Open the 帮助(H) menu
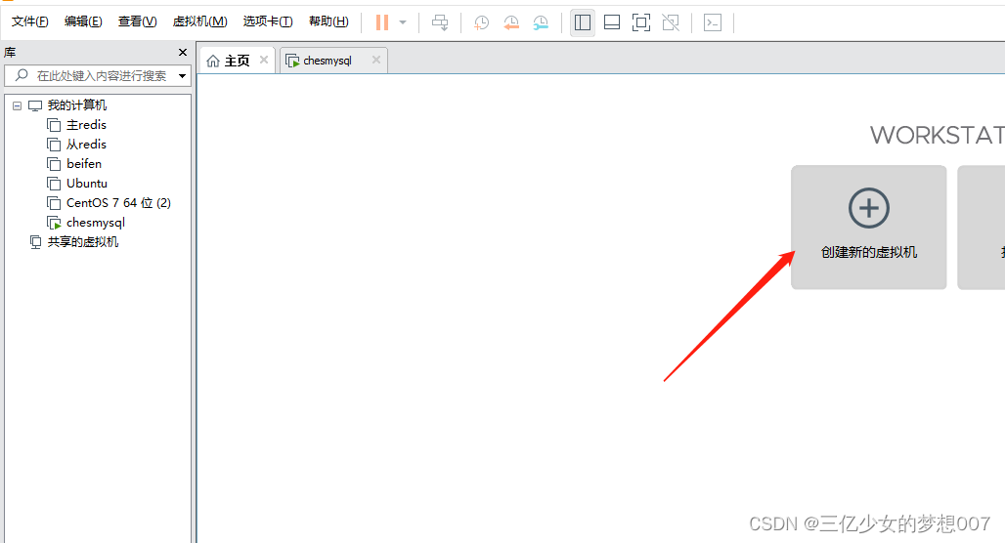The height and width of the screenshot is (543, 1005). click(x=328, y=21)
